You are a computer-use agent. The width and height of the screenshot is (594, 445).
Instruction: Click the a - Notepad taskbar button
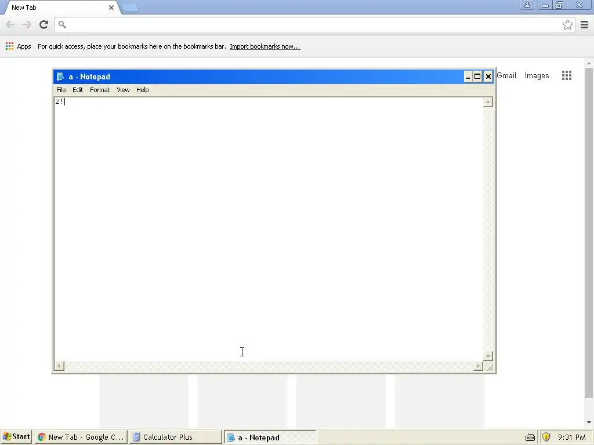coord(270,437)
